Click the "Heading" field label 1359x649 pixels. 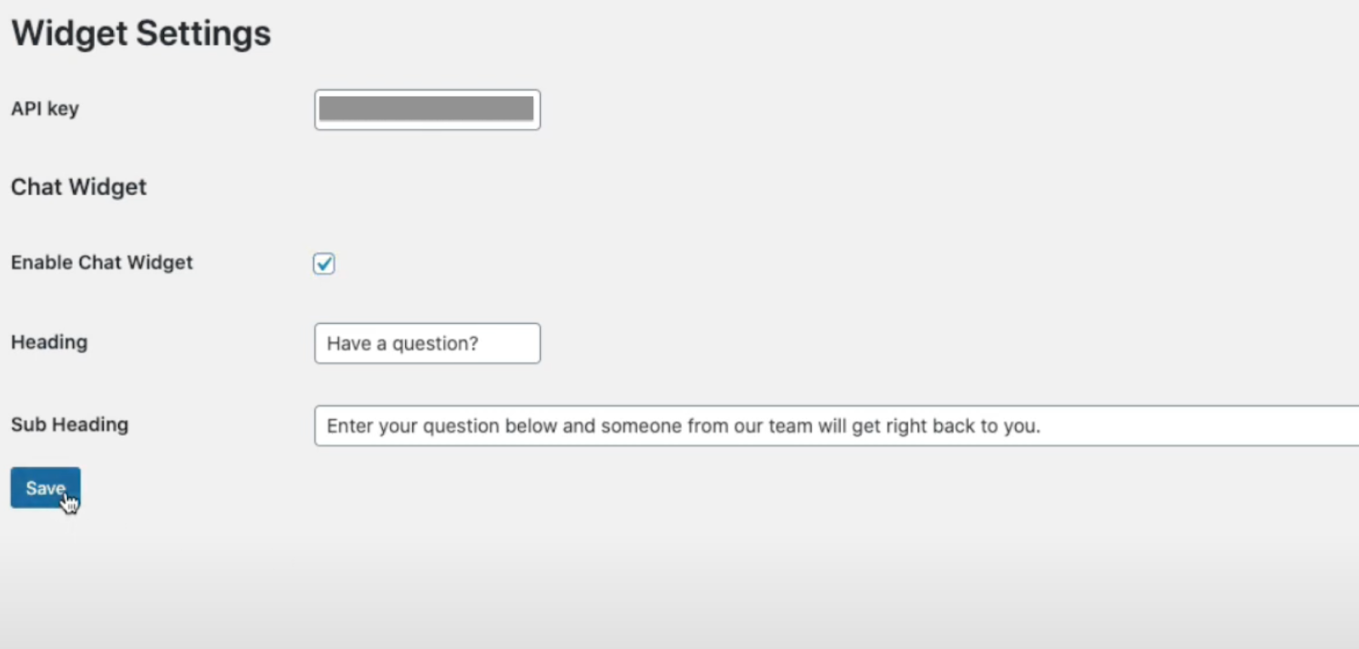(49, 342)
